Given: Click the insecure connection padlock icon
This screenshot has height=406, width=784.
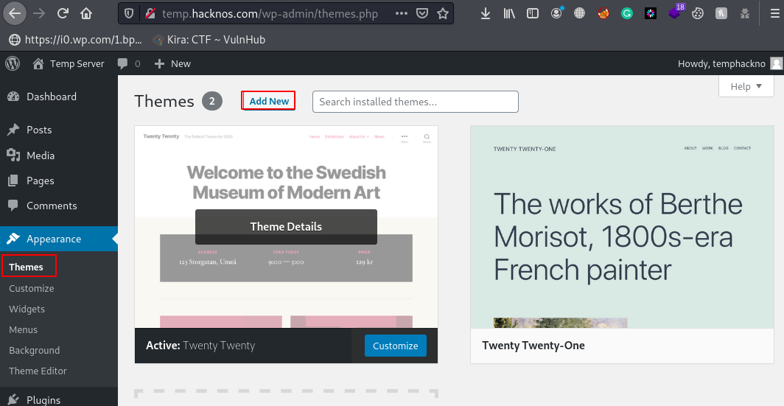Looking at the screenshot, I should click(x=150, y=13).
